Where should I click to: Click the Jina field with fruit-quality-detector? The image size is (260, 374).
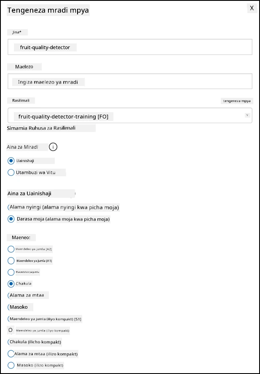(130, 47)
